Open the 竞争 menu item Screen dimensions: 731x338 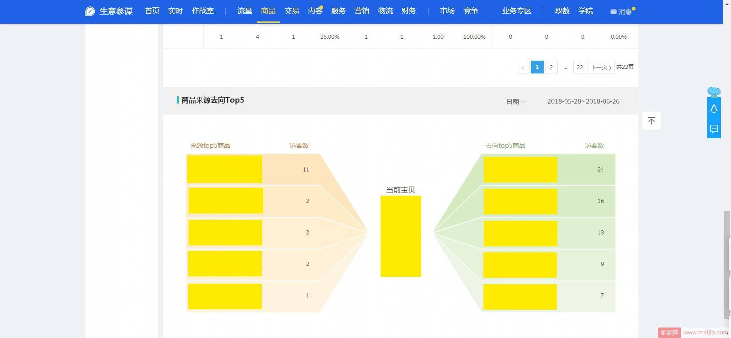471,11
